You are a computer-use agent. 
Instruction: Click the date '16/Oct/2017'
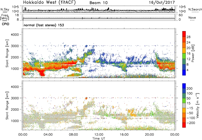(162, 3)
